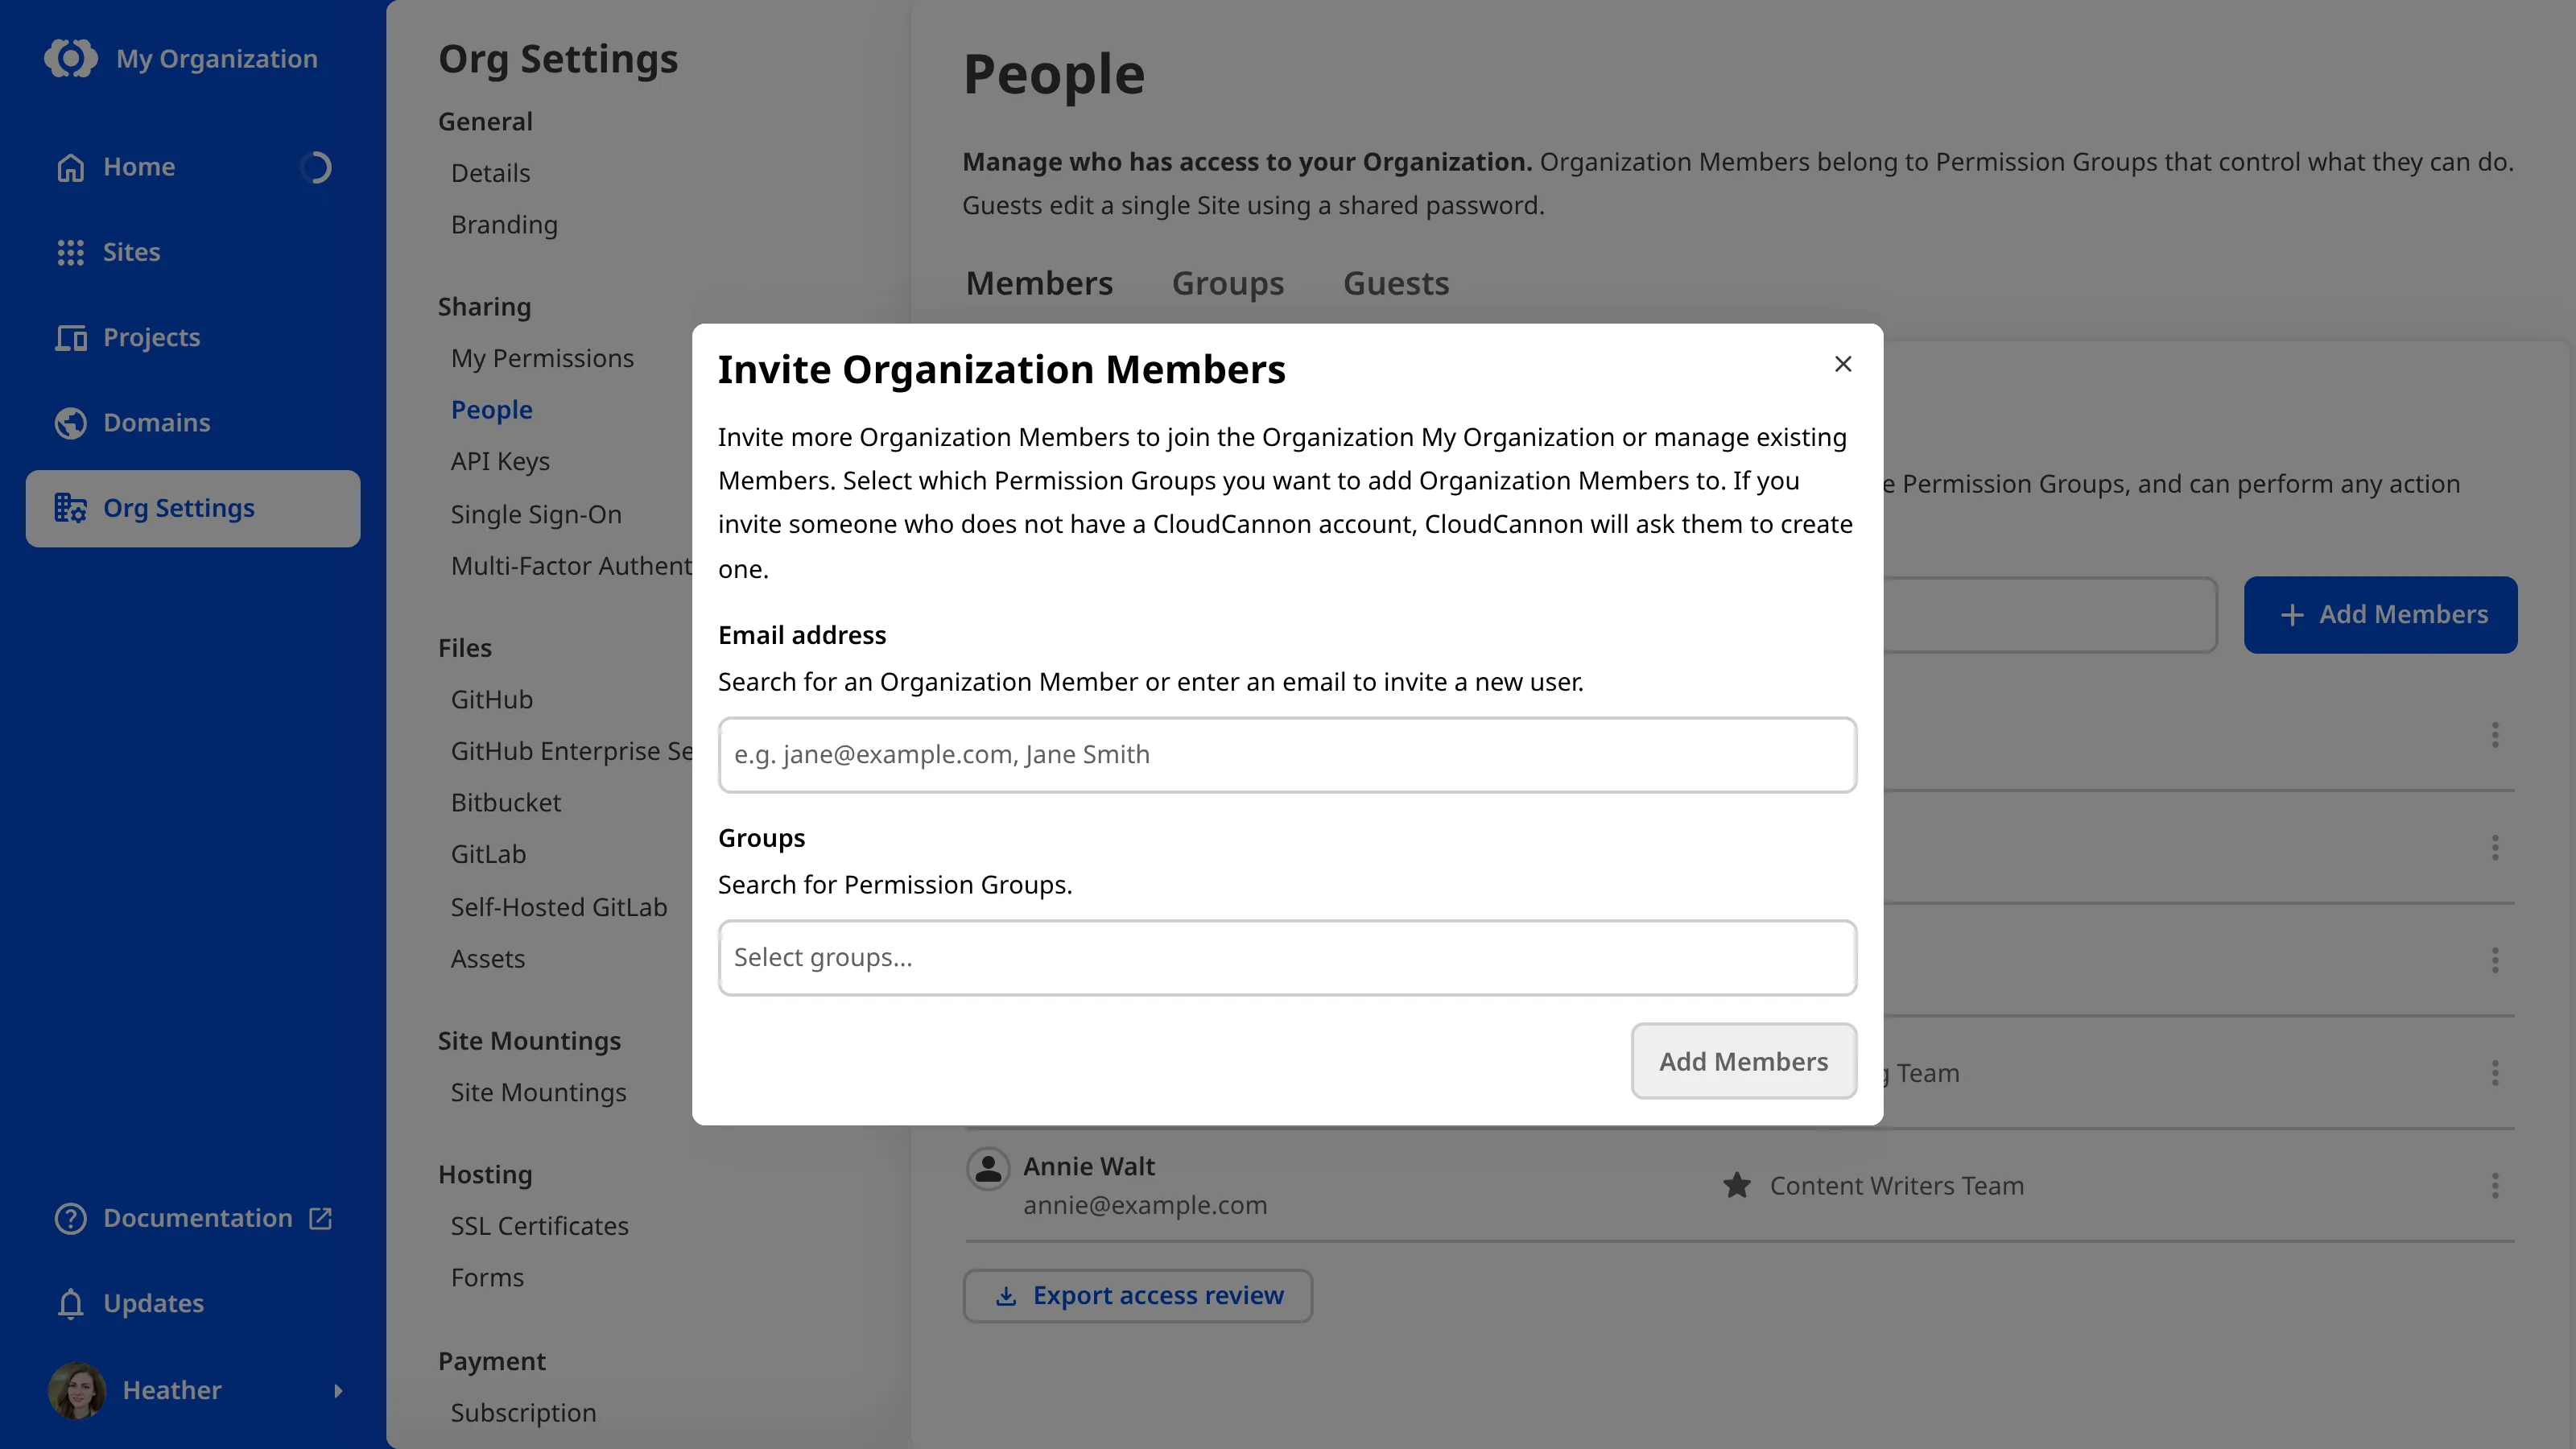Select People in Sharing section

click(x=491, y=410)
